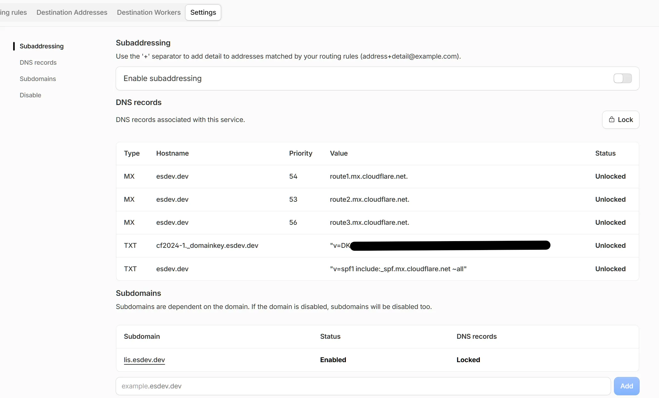
Task: Switch to Destination Workers tab
Action: coord(149,12)
